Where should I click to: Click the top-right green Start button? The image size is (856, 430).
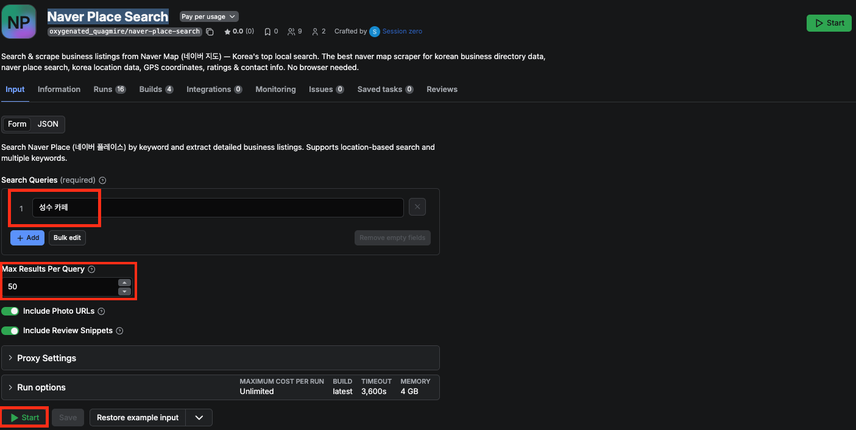[x=829, y=23]
